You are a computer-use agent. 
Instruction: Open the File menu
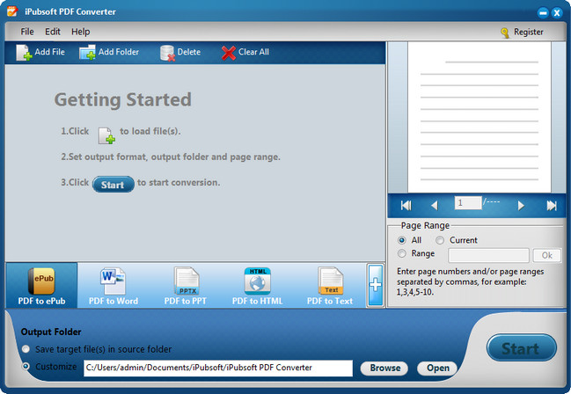pos(27,32)
